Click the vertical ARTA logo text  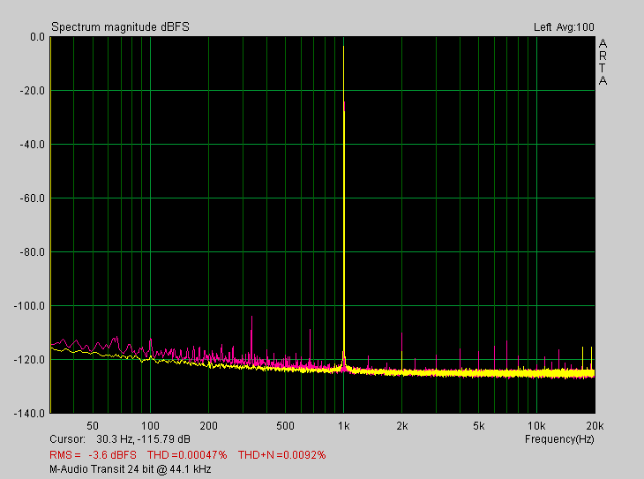pos(603,62)
